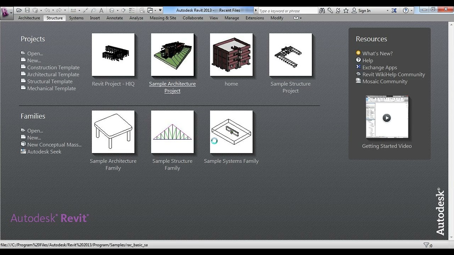Screen dimensions: 454x255
Task: Click the Save disk icon
Action: pos(27,10)
